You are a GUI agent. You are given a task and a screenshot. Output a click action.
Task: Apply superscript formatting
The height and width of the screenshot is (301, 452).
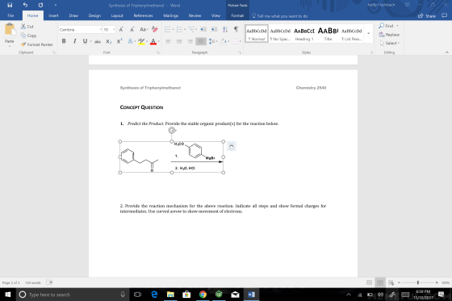coord(119,41)
